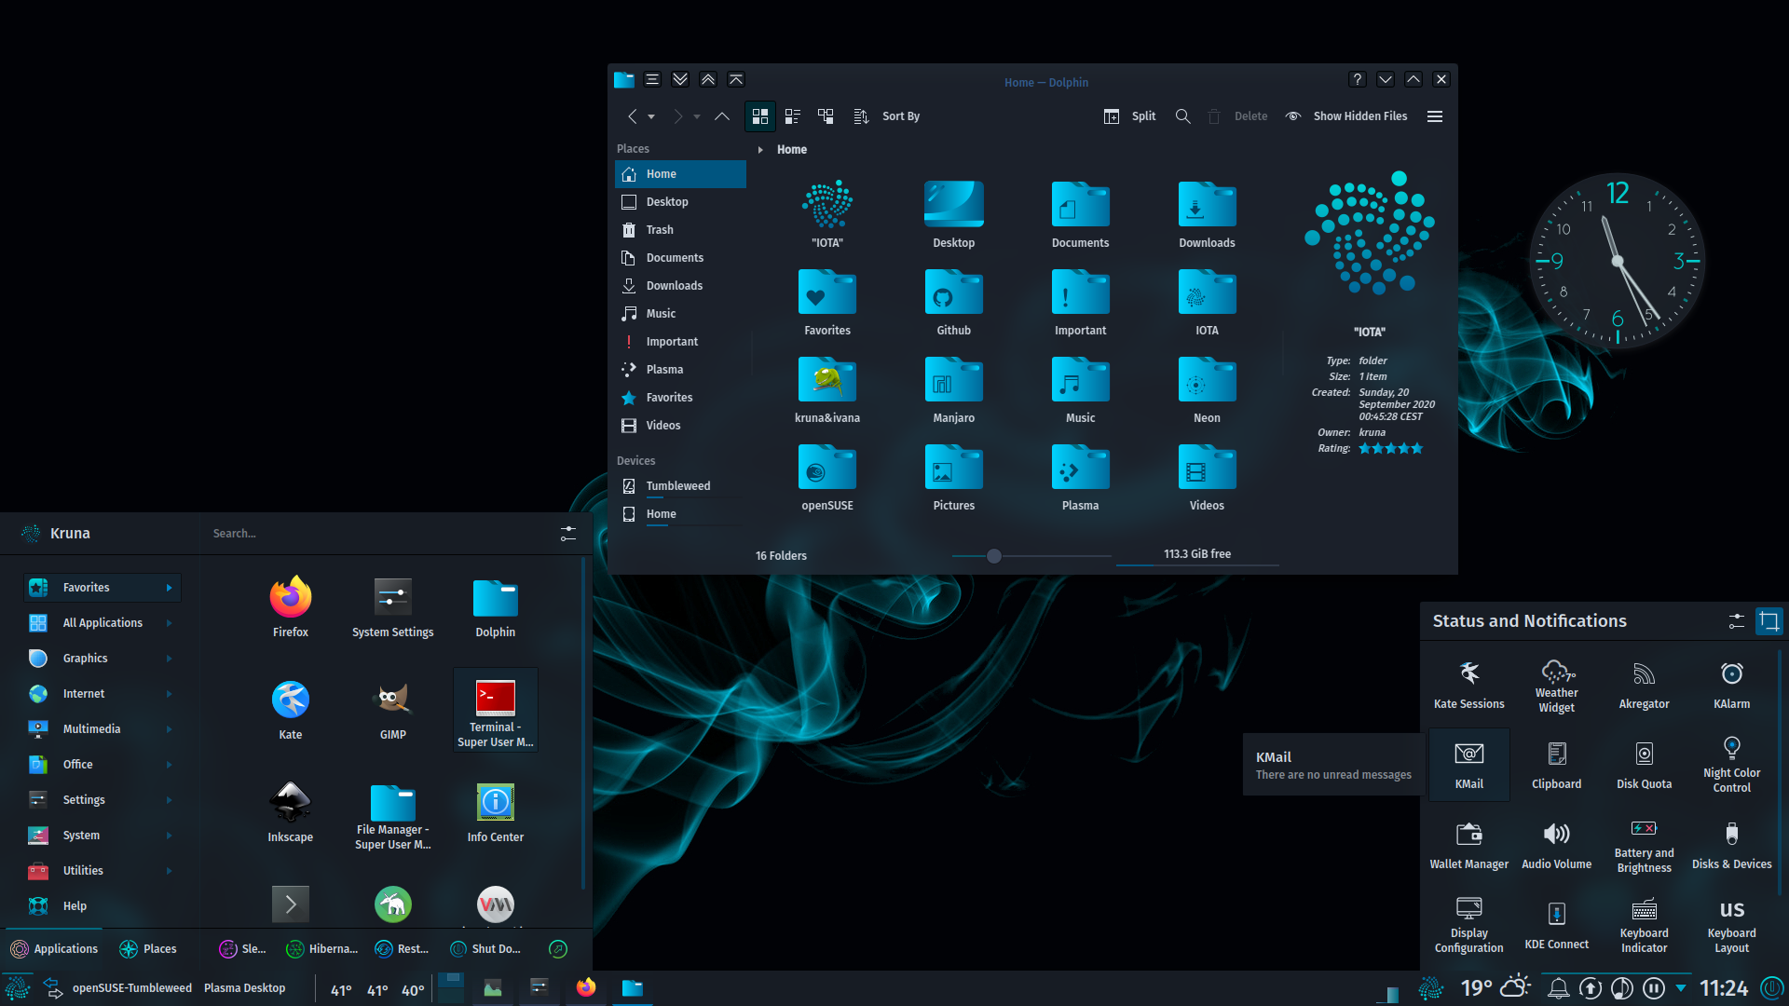Switch Dolphin to icons view mode
1789x1006 pixels.
click(760, 116)
